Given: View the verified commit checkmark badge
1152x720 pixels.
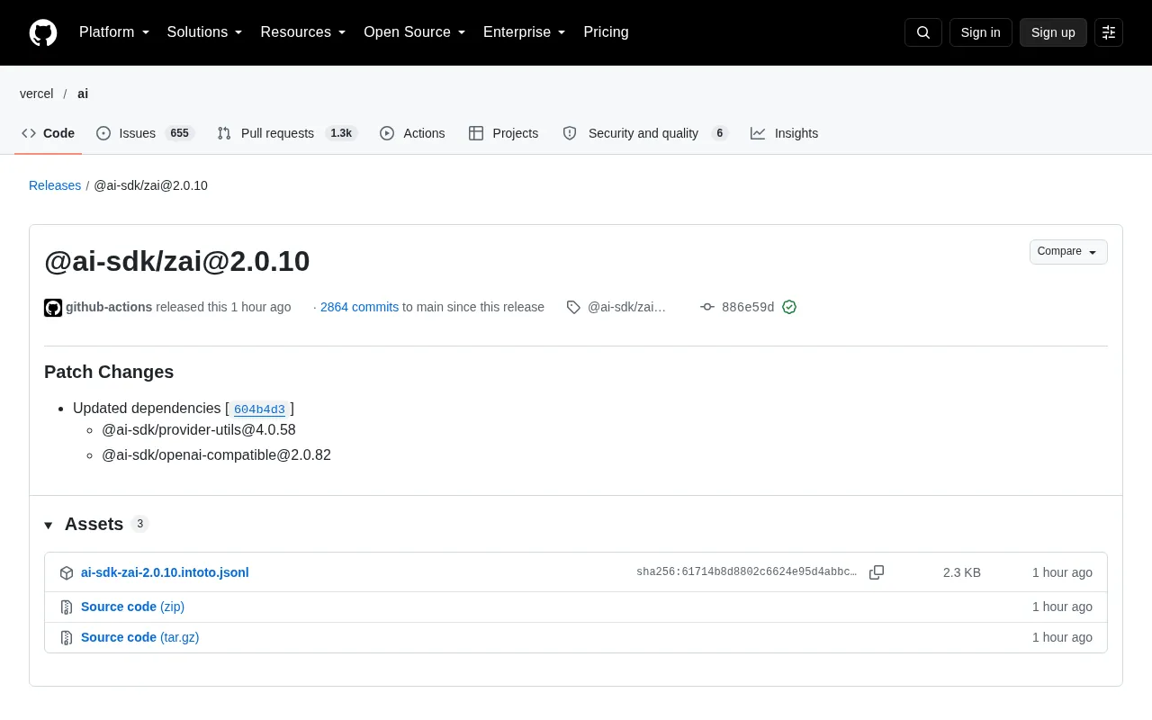Looking at the screenshot, I should 789,307.
